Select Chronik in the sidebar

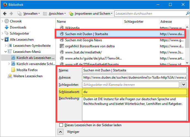click(16, 21)
